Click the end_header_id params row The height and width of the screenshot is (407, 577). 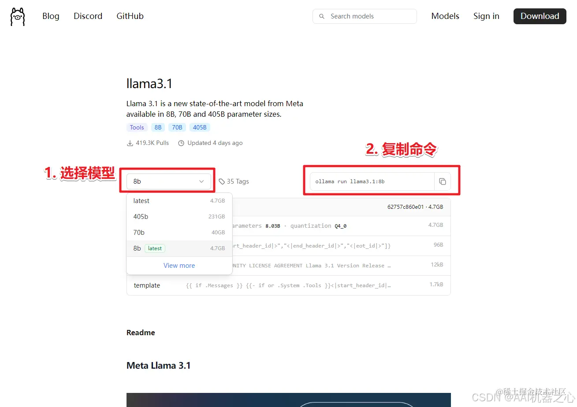tap(288, 246)
